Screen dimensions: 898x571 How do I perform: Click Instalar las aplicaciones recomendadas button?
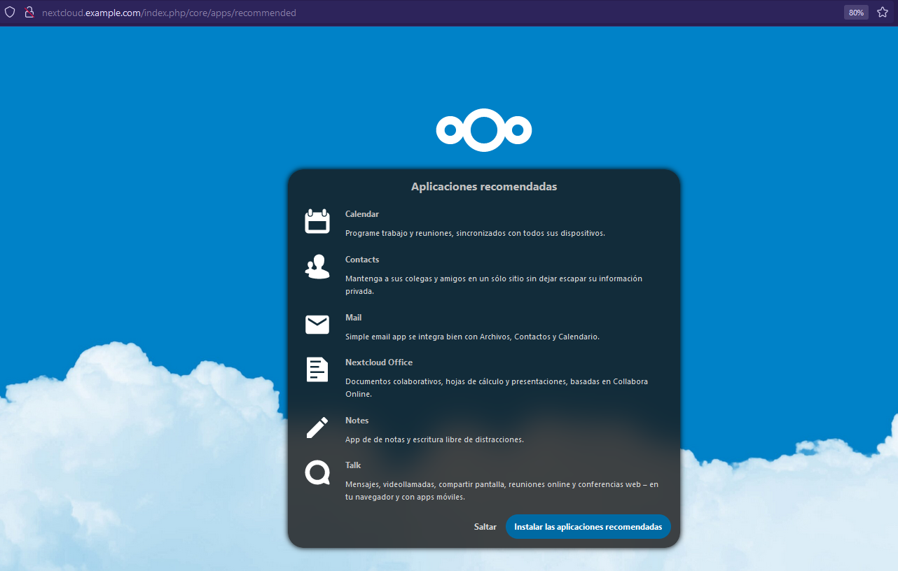tap(588, 527)
